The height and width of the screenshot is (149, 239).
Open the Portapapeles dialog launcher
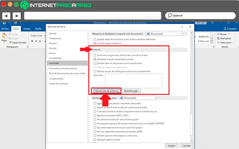(27, 47)
